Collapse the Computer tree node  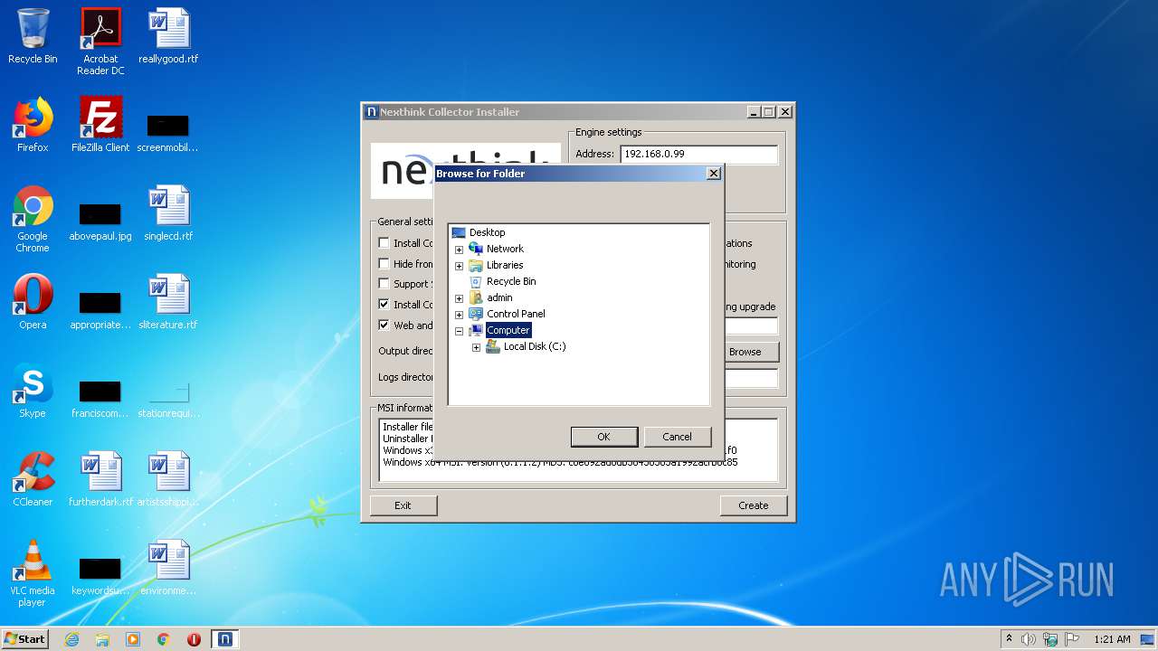459,331
